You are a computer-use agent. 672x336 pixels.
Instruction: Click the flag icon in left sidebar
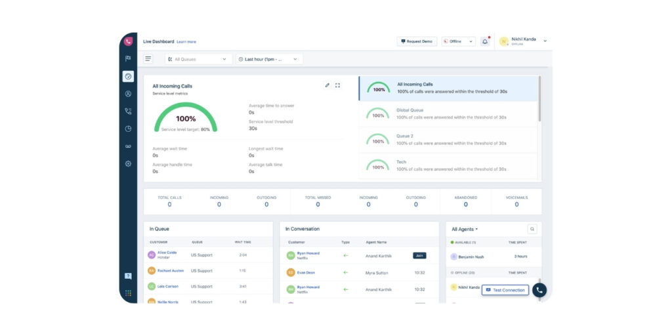(x=128, y=58)
